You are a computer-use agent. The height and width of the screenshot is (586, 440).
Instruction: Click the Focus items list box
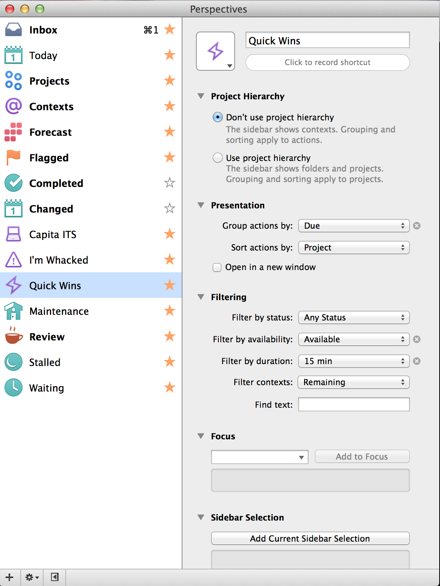(x=310, y=480)
